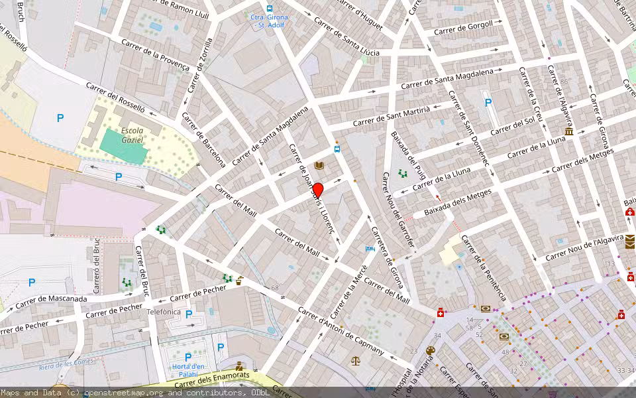Click the bus stop icon beside the library
The image size is (636, 398).
(x=337, y=149)
